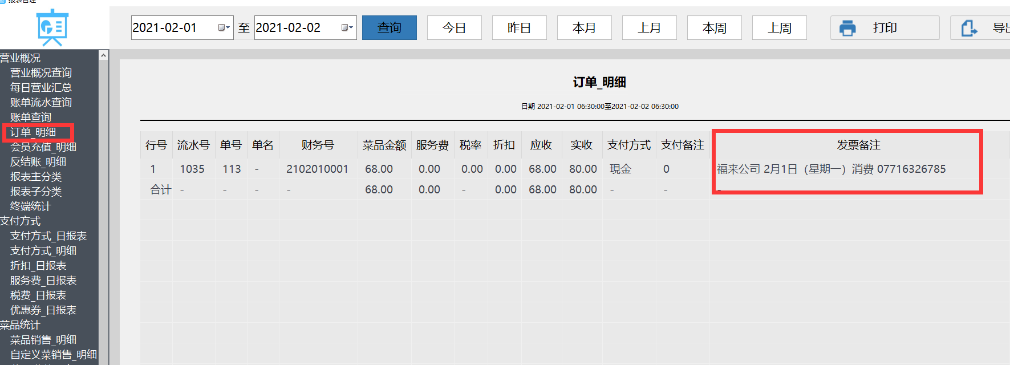Open 每日营业汇总 report
The image size is (1010, 365).
[x=41, y=87]
